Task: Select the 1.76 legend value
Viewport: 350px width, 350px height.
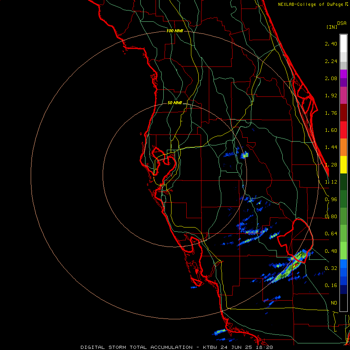Action: tap(331, 113)
